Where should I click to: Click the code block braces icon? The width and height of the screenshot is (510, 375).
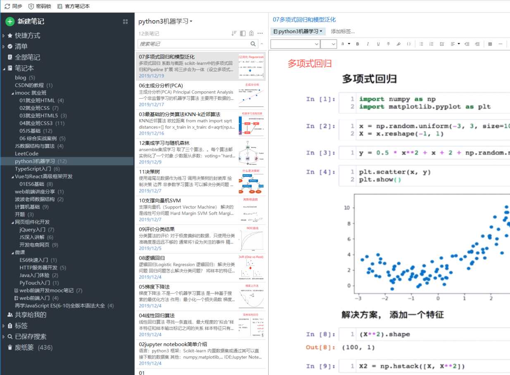[x=409, y=44]
